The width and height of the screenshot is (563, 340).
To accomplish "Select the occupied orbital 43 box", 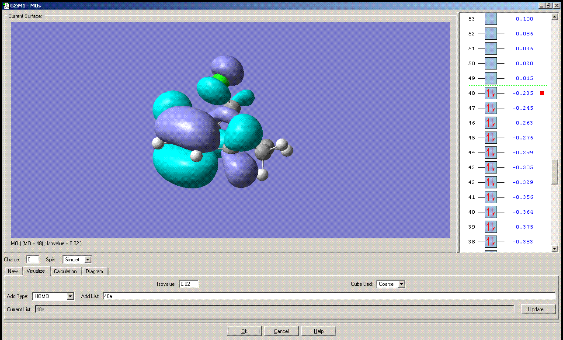I will pos(491,167).
